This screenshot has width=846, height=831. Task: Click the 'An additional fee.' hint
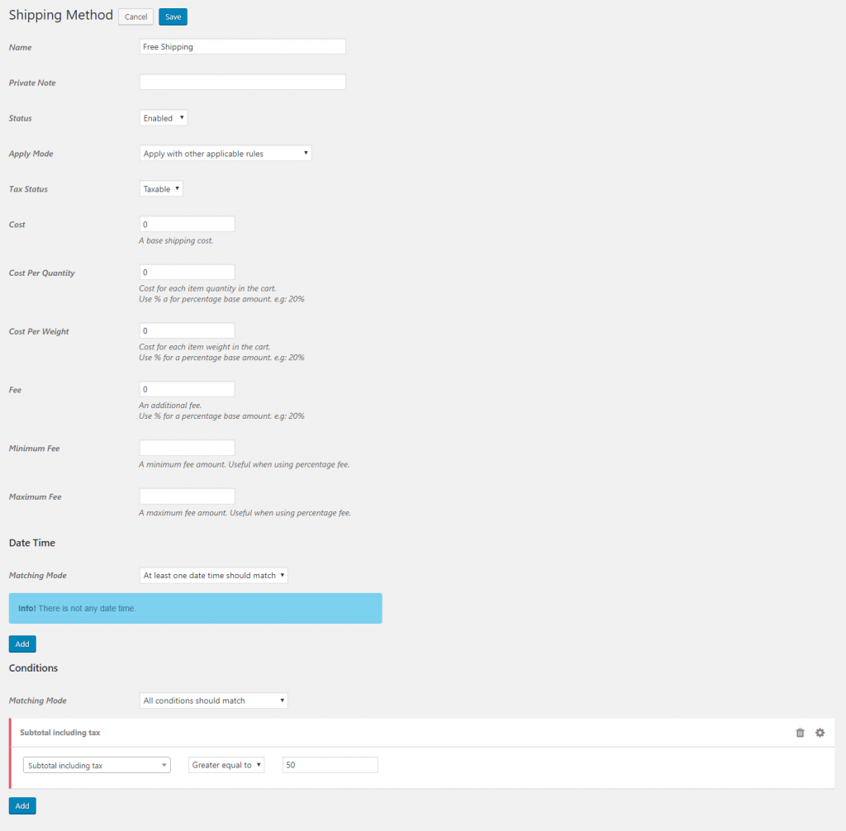170,406
